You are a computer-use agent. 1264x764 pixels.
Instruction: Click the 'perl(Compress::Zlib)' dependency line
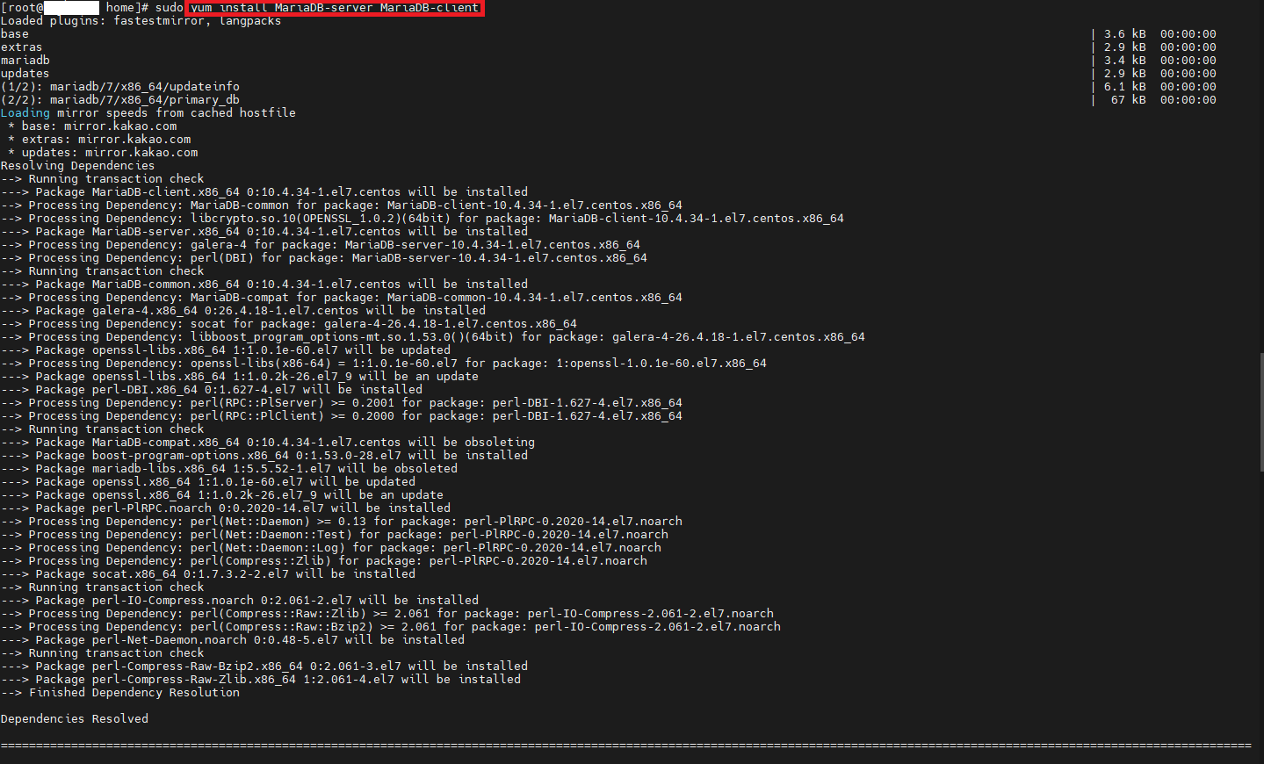pyautogui.click(x=324, y=561)
